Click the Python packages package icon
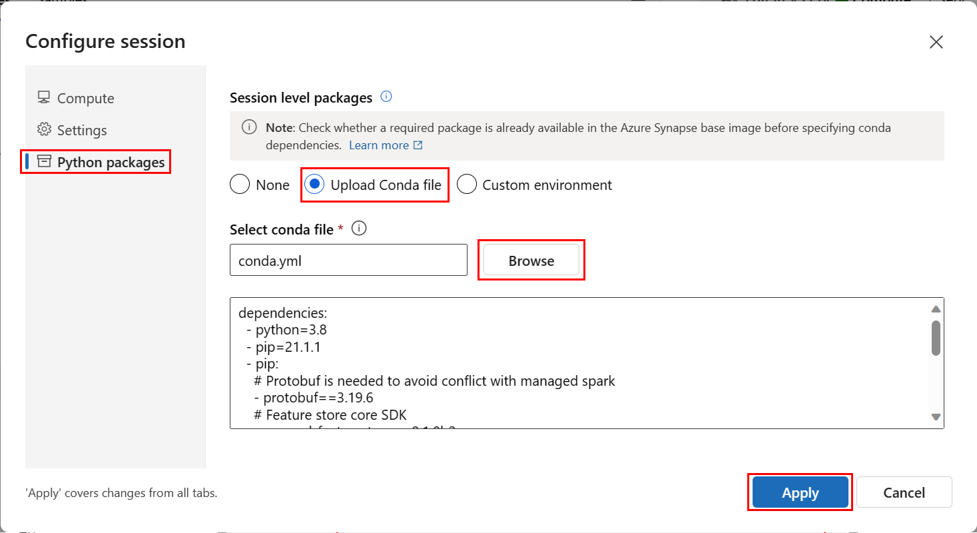The height and width of the screenshot is (533, 977). 45,161
